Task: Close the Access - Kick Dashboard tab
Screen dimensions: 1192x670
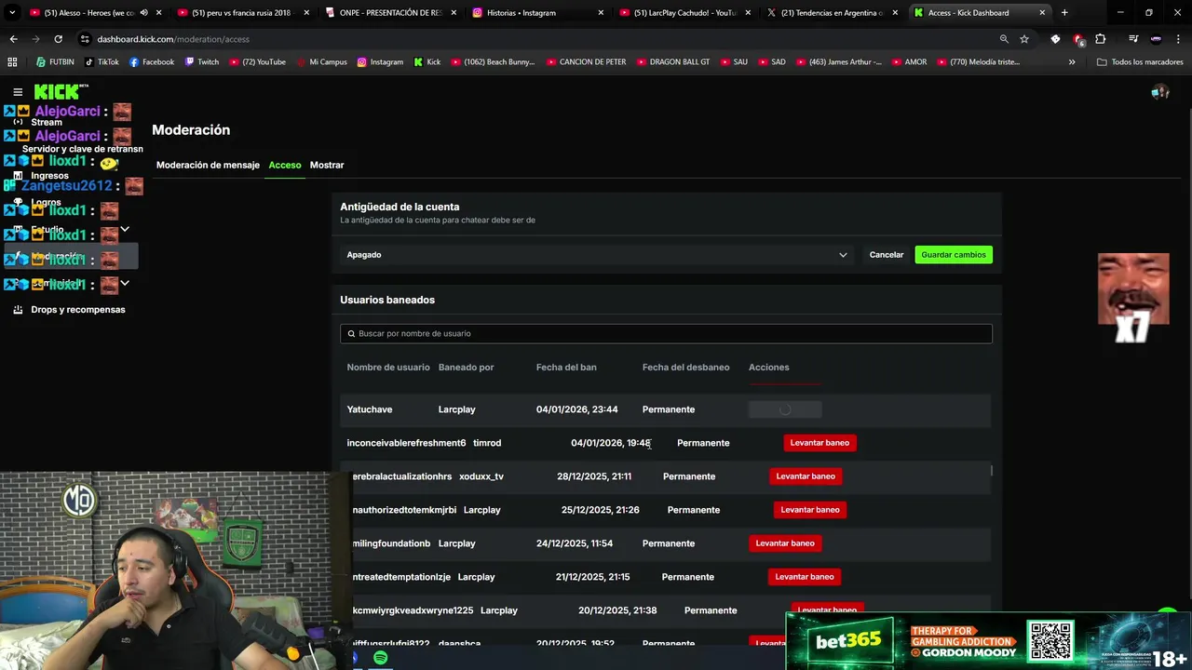Action: pyautogui.click(x=1042, y=13)
